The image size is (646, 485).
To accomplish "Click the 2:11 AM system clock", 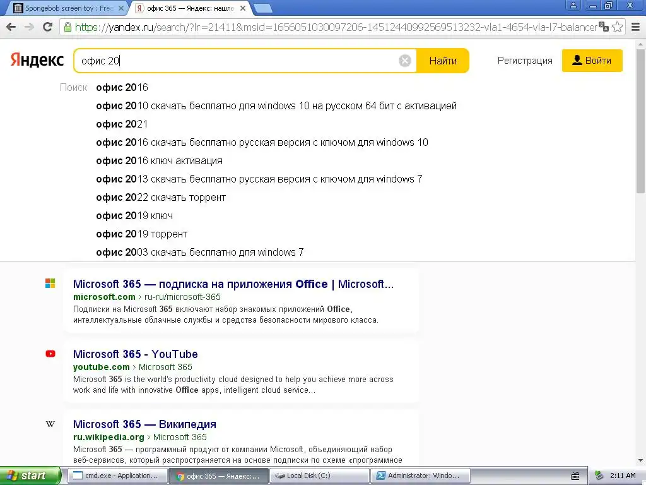I will click(x=623, y=476).
